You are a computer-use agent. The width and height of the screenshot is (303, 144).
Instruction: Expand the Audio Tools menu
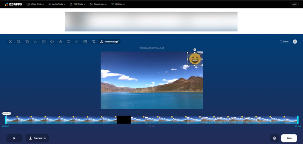[x=57, y=4]
